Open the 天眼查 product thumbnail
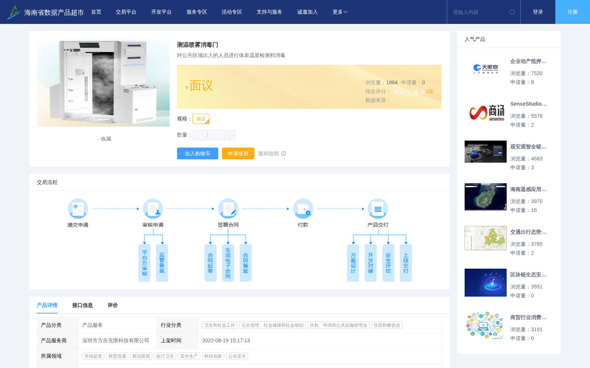The width and height of the screenshot is (590, 368). pyautogui.click(x=486, y=69)
